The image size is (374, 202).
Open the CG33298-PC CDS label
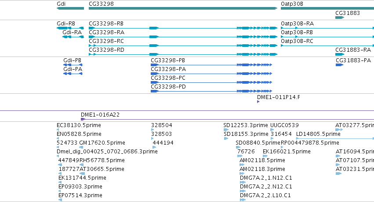point(168,78)
